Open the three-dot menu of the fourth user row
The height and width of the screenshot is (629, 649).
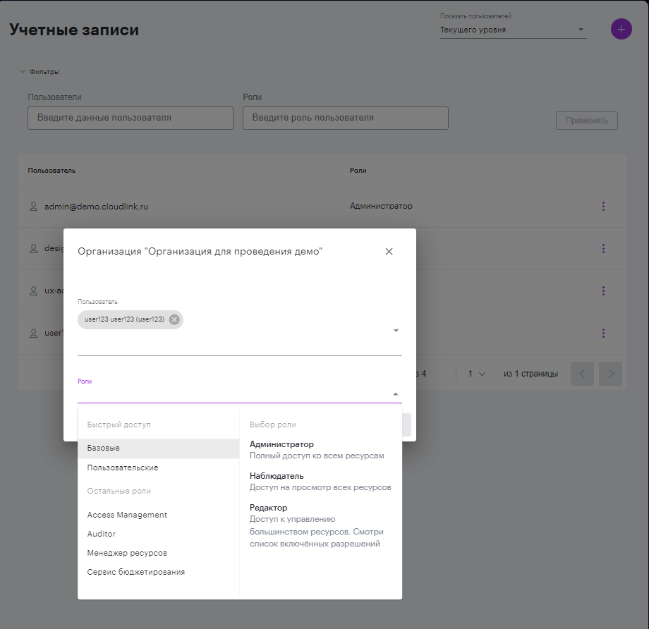(x=603, y=333)
